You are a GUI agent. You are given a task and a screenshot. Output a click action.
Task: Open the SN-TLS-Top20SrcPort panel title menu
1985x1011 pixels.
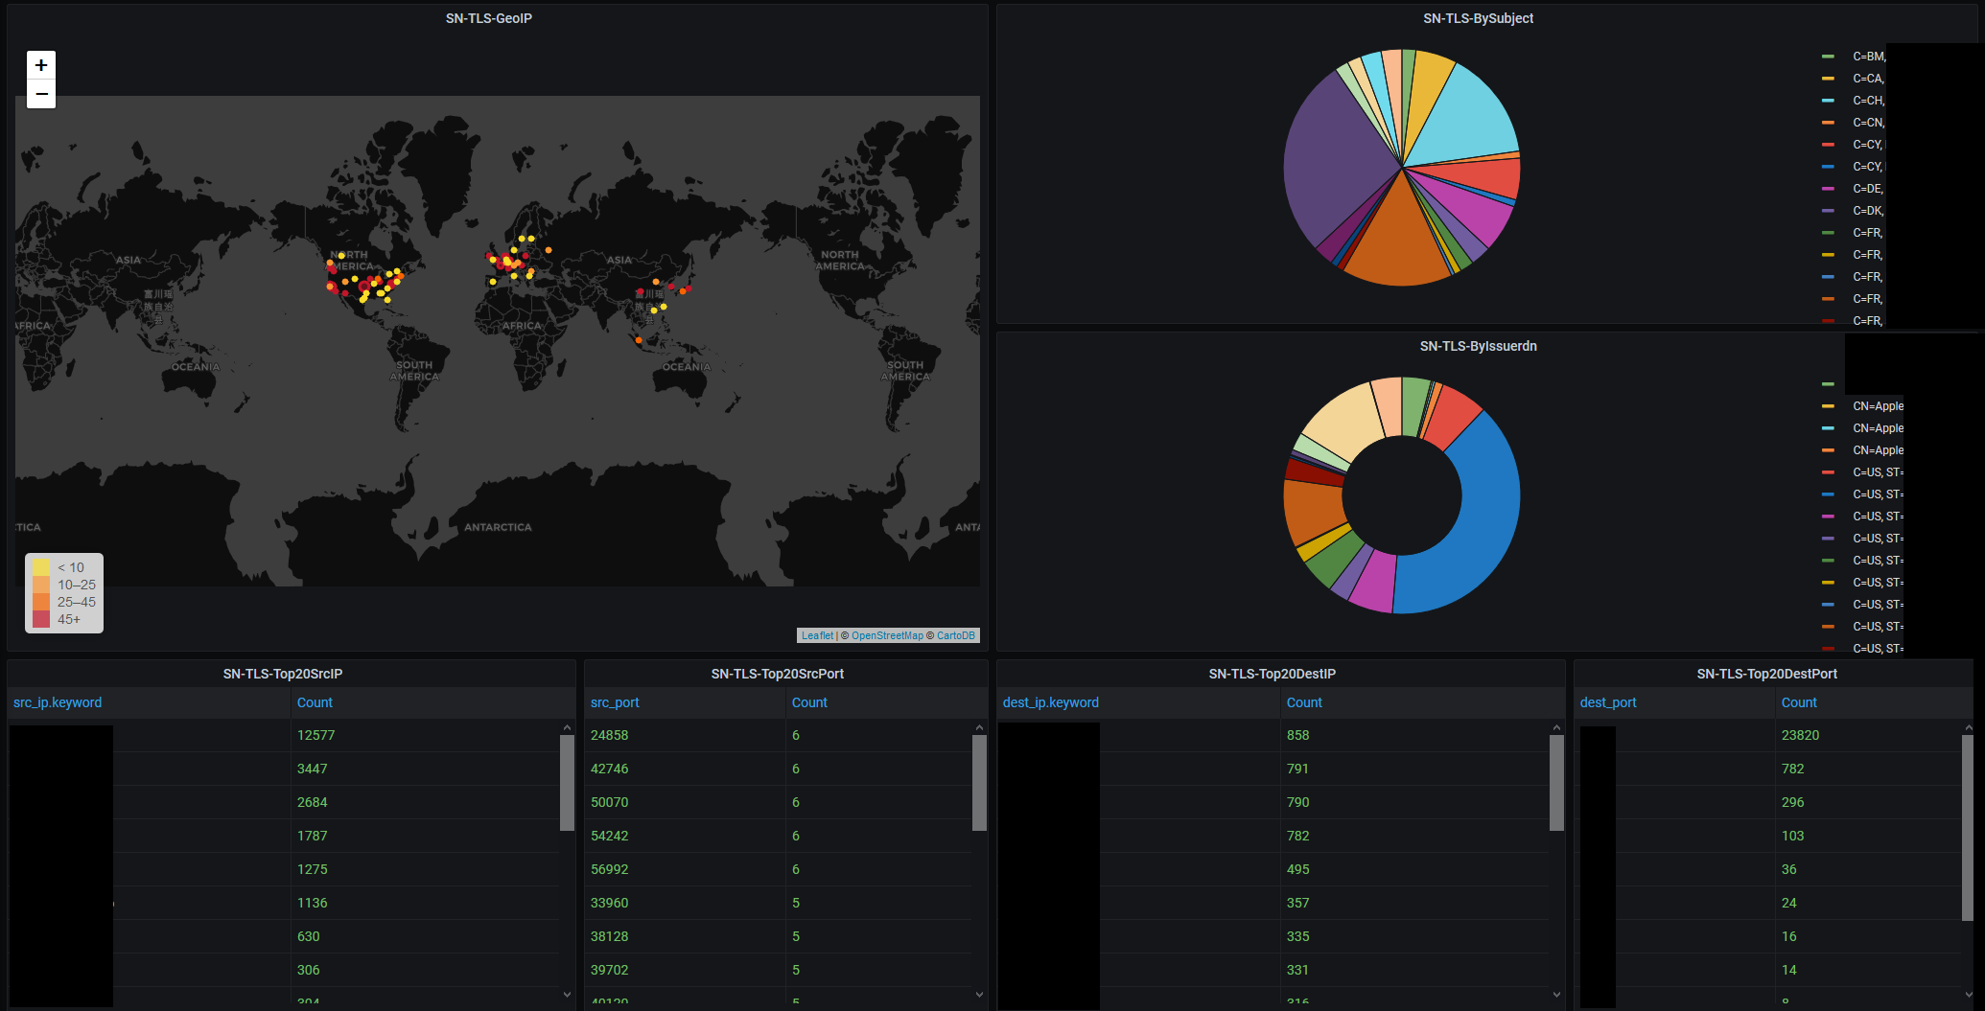pyautogui.click(x=778, y=674)
